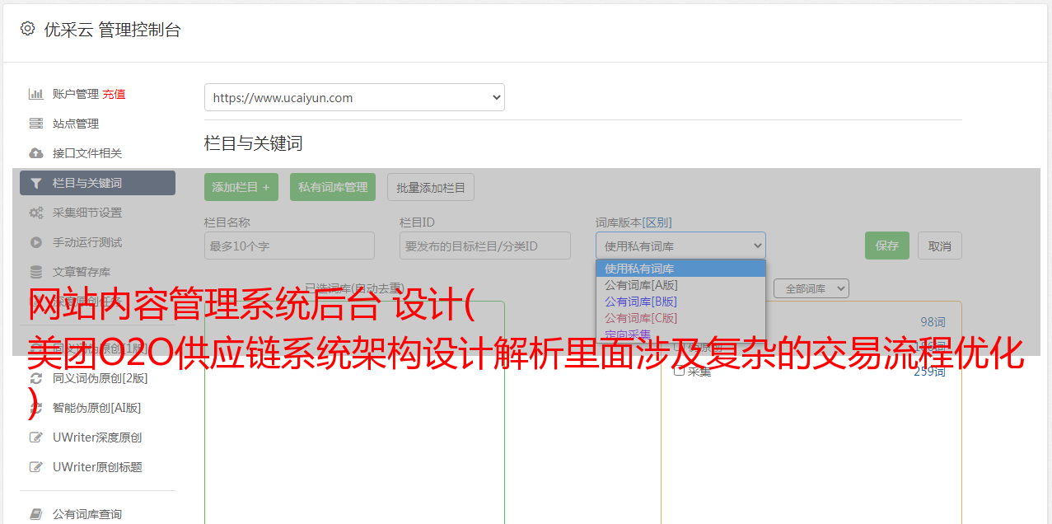The width and height of the screenshot is (1052, 524).
Task: Click the edit icon beside UWriter深度原创
Action: (x=36, y=437)
